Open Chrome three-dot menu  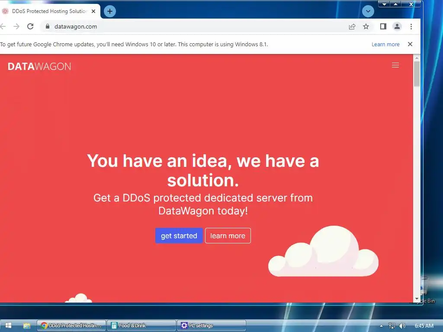click(411, 26)
